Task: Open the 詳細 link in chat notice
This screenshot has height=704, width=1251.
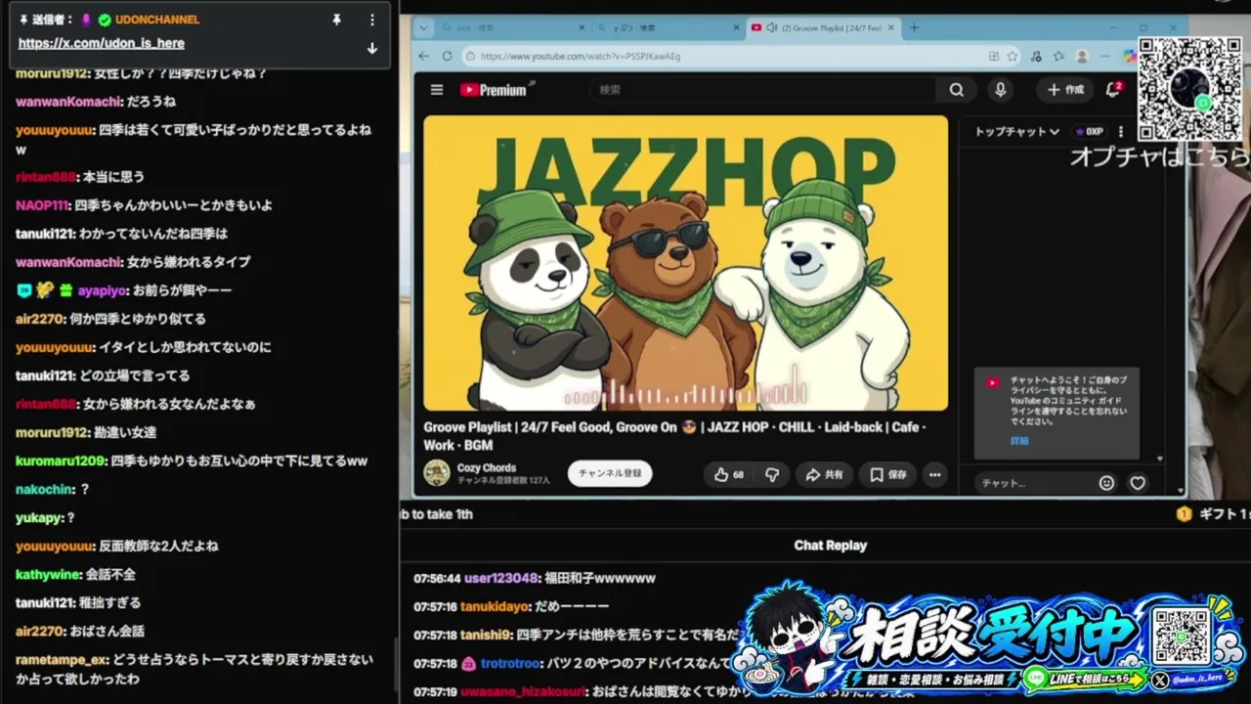Action: [1019, 441]
